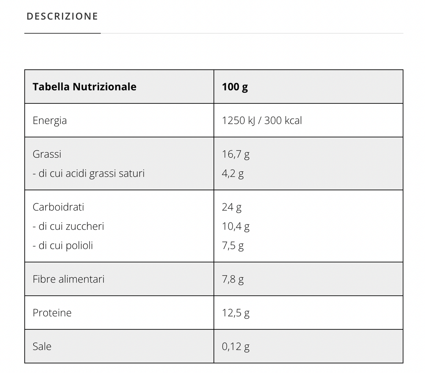This screenshot has height=373, width=425.
Task: Select the 7,5 g polyols value
Action: tap(233, 246)
